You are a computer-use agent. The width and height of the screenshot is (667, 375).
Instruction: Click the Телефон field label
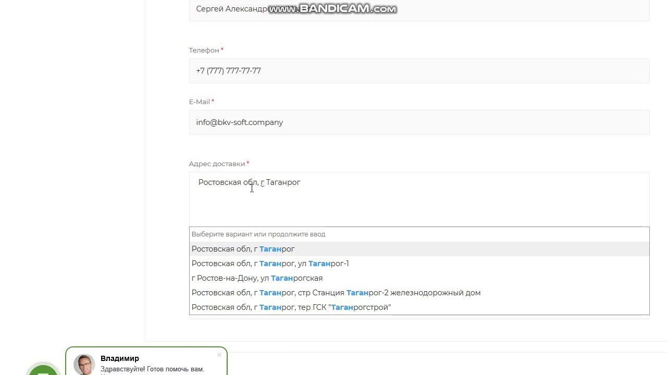(204, 50)
